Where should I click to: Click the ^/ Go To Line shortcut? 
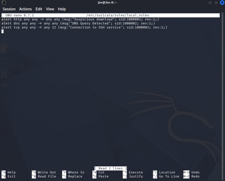tap(166, 176)
